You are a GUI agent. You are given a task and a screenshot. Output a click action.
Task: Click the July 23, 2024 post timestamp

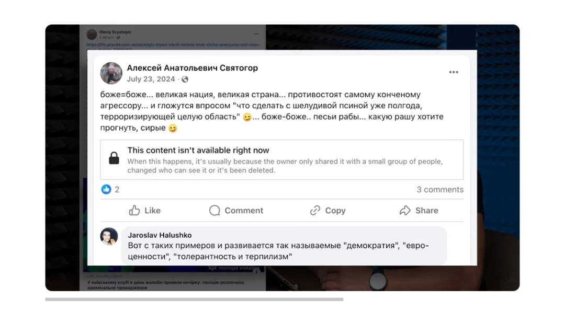(151, 79)
